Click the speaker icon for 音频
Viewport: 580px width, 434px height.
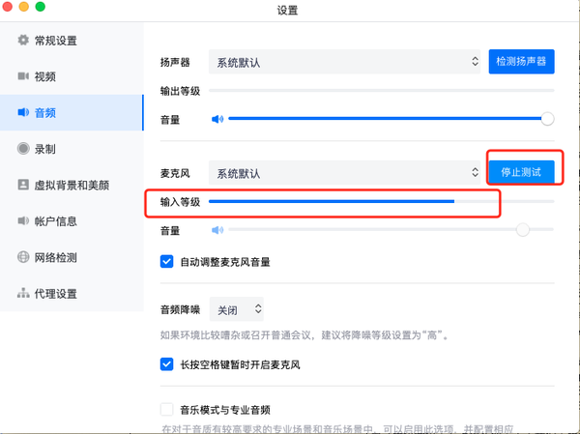pos(23,112)
